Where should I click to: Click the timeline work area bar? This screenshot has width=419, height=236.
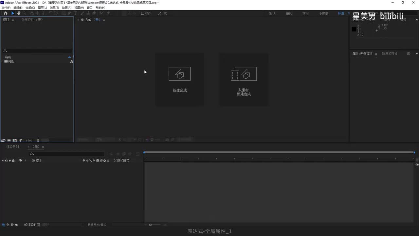tap(279, 152)
